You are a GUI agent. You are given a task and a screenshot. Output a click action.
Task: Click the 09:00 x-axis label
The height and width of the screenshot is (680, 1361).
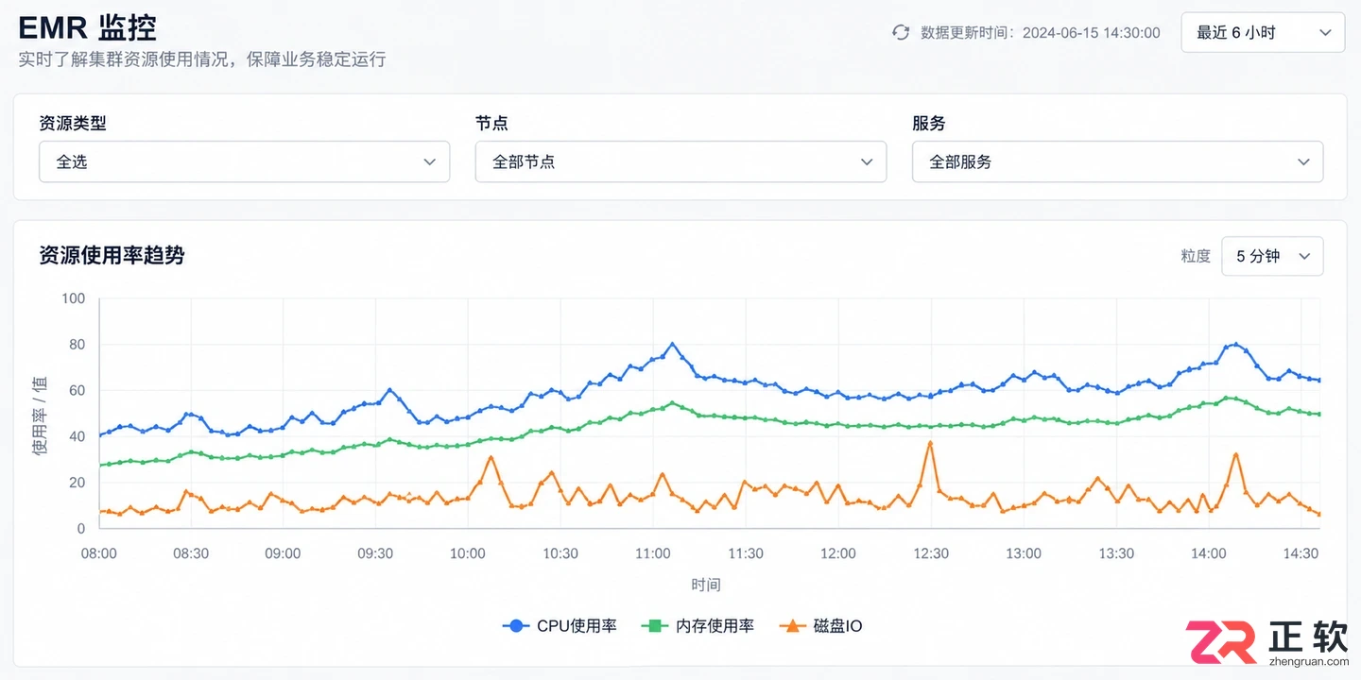coord(284,553)
